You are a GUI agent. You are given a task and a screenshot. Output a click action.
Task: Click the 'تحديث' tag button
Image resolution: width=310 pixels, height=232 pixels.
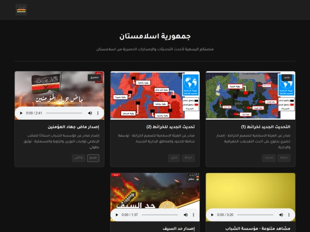click(269, 158)
